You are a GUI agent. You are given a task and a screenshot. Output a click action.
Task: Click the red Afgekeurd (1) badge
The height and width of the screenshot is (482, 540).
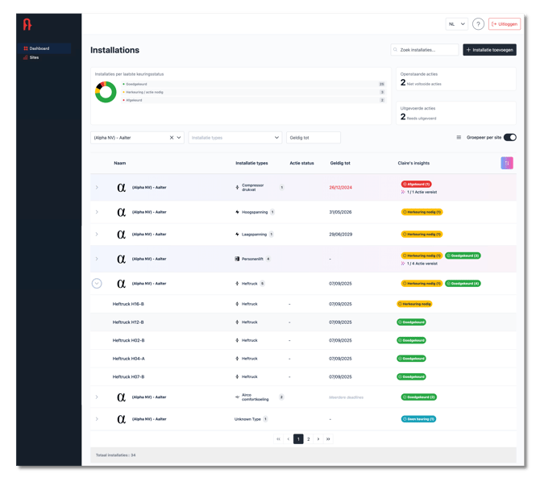coord(416,184)
